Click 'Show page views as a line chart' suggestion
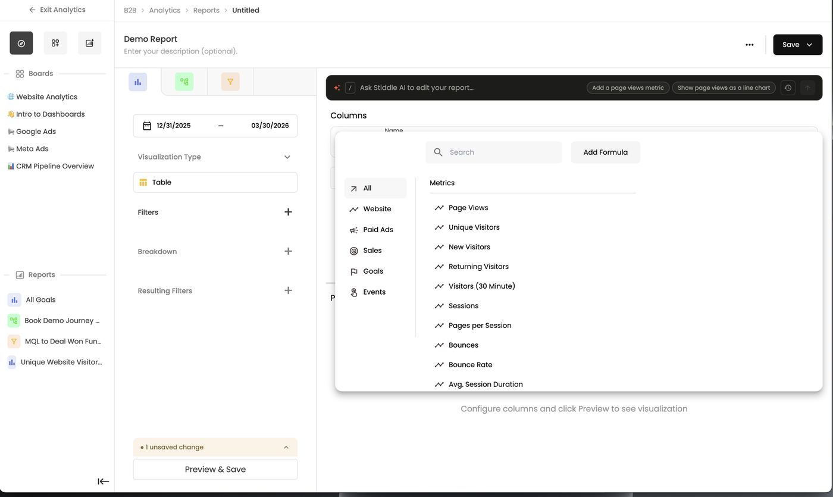 pyautogui.click(x=724, y=87)
